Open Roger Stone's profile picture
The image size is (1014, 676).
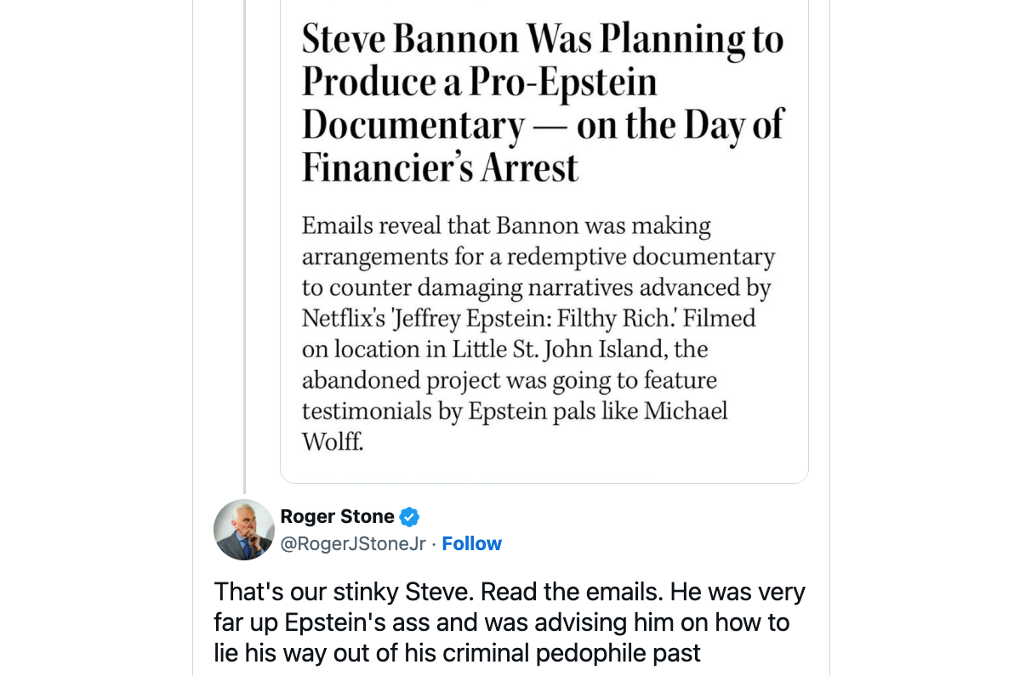tap(243, 530)
